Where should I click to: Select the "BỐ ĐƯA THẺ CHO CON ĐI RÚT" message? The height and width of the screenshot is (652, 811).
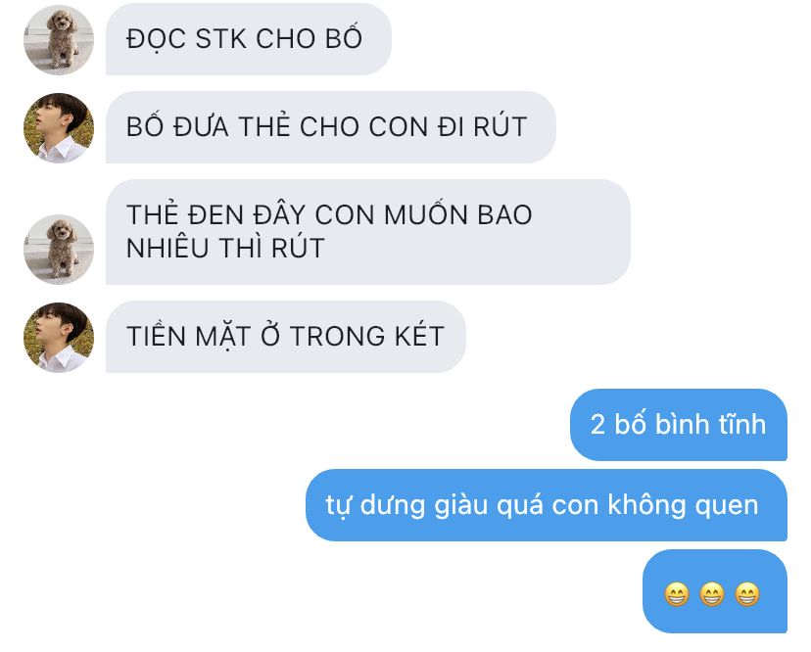pyautogui.click(x=331, y=127)
